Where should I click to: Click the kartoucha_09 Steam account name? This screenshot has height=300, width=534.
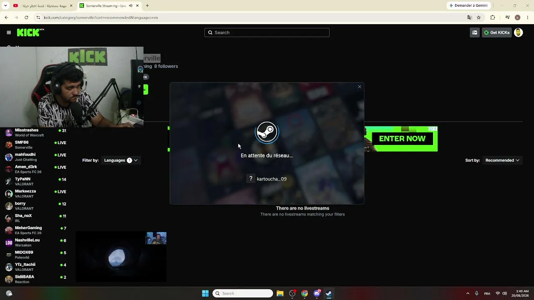click(272, 179)
